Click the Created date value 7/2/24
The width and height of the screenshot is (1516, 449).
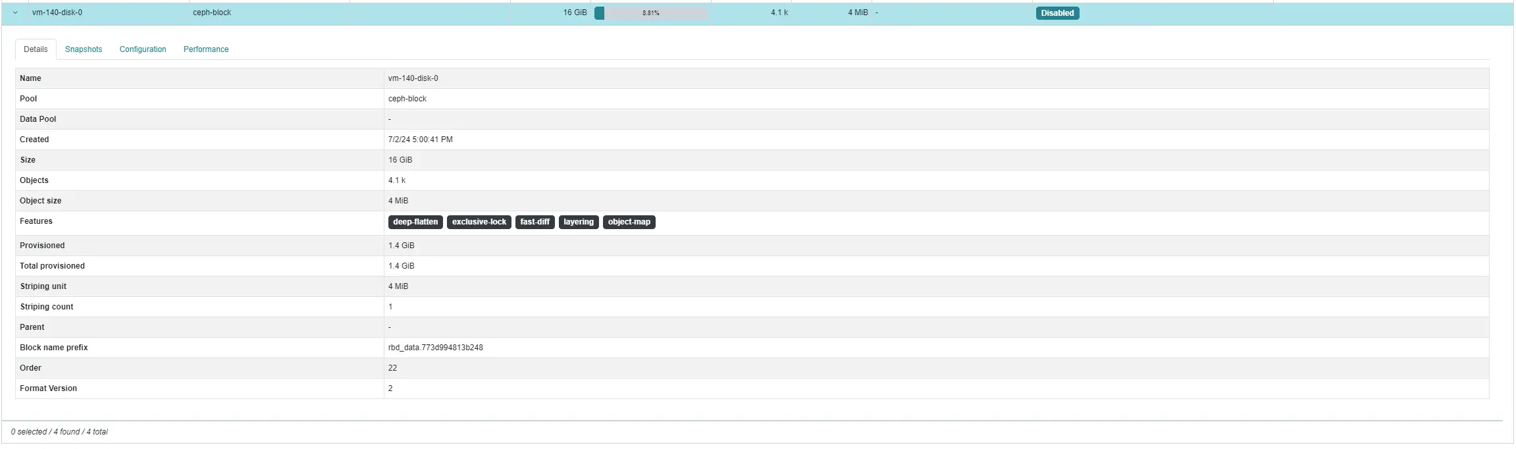(421, 140)
